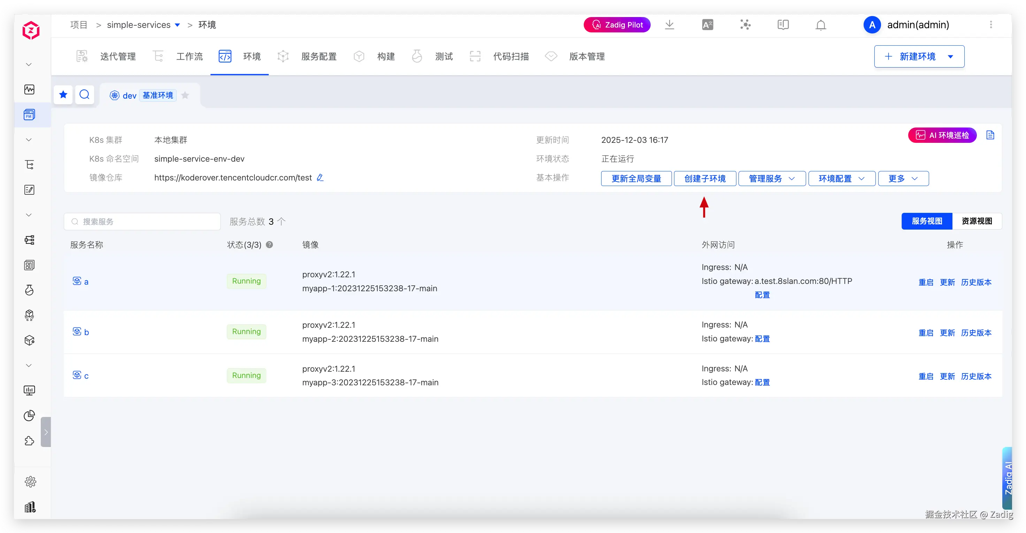1026x533 pixels.
Task: Click the help icon next to 状态(3/3)
Action: [x=269, y=245]
